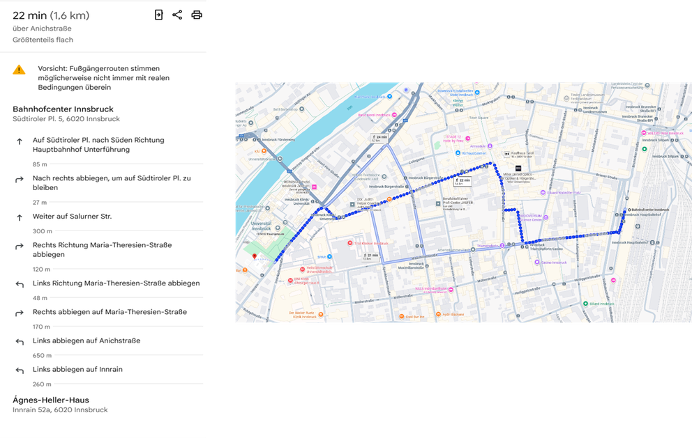Click the share route icon
This screenshot has height=438, width=692.
point(177,15)
